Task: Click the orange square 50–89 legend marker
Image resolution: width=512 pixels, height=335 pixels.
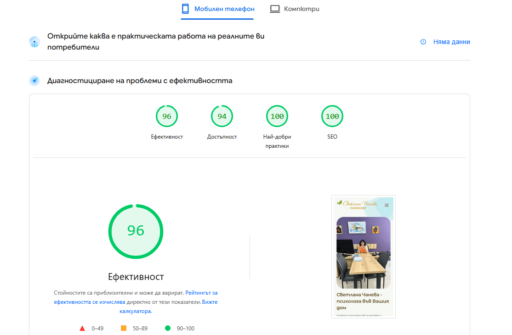Action: pos(124,328)
